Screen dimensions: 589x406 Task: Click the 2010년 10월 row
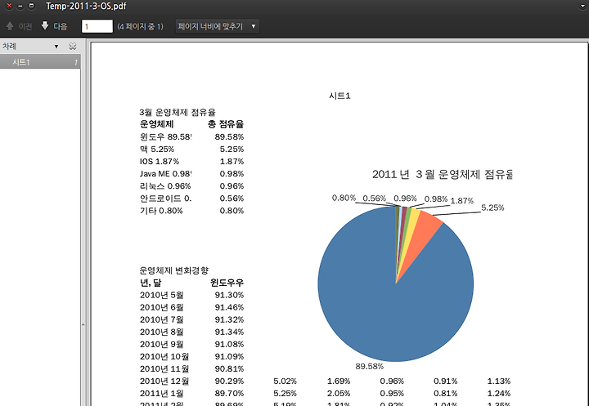[191, 356]
